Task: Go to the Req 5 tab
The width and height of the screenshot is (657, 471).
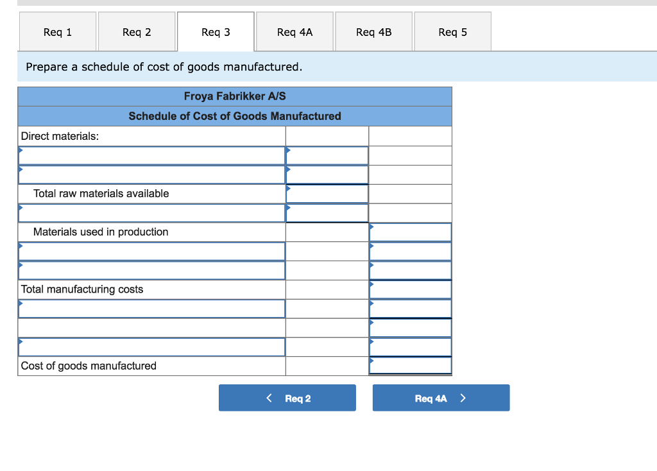Action: pos(452,32)
